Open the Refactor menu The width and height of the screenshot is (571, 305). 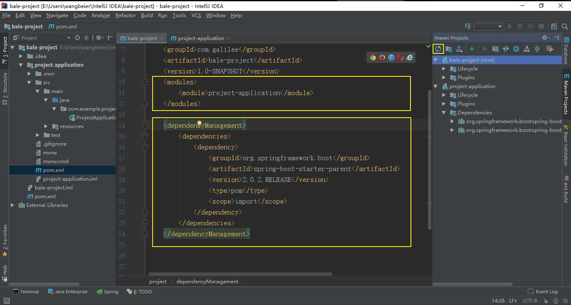coord(125,15)
